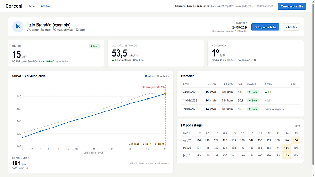Switch to the Atletas tab
315x177 pixels.
point(45,6)
